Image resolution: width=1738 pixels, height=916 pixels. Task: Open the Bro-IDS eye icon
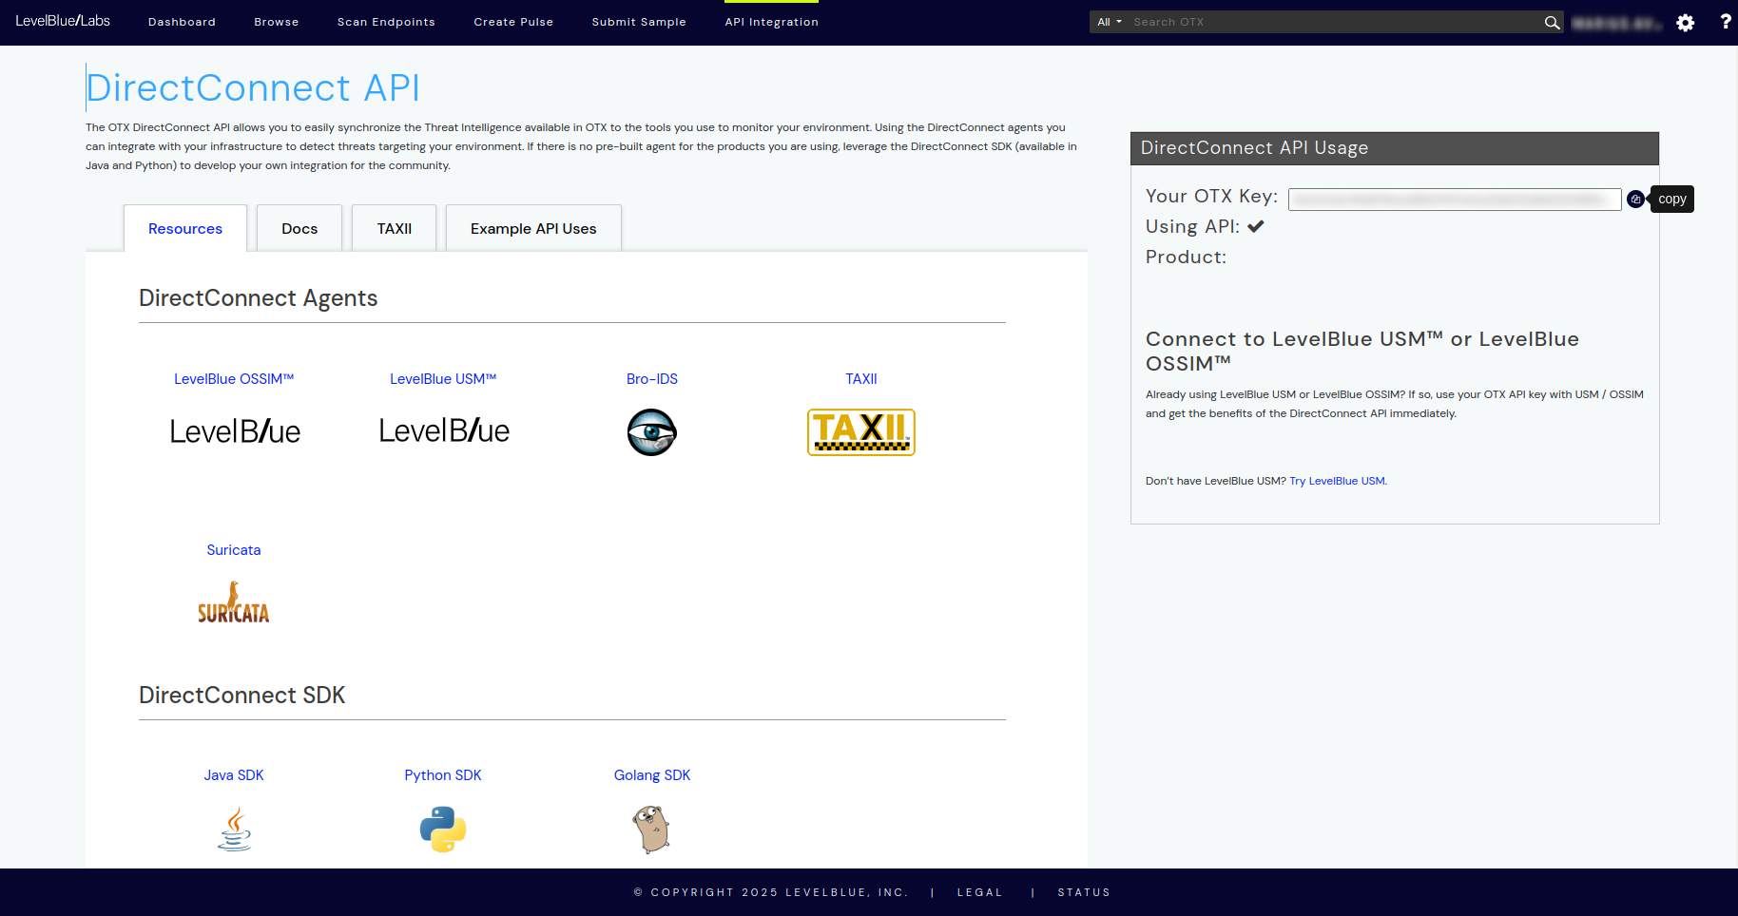pyautogui.click(x=652, y=432)
